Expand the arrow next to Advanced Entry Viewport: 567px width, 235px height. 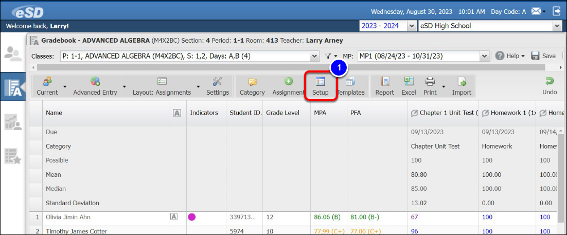(x=124, y=86)
